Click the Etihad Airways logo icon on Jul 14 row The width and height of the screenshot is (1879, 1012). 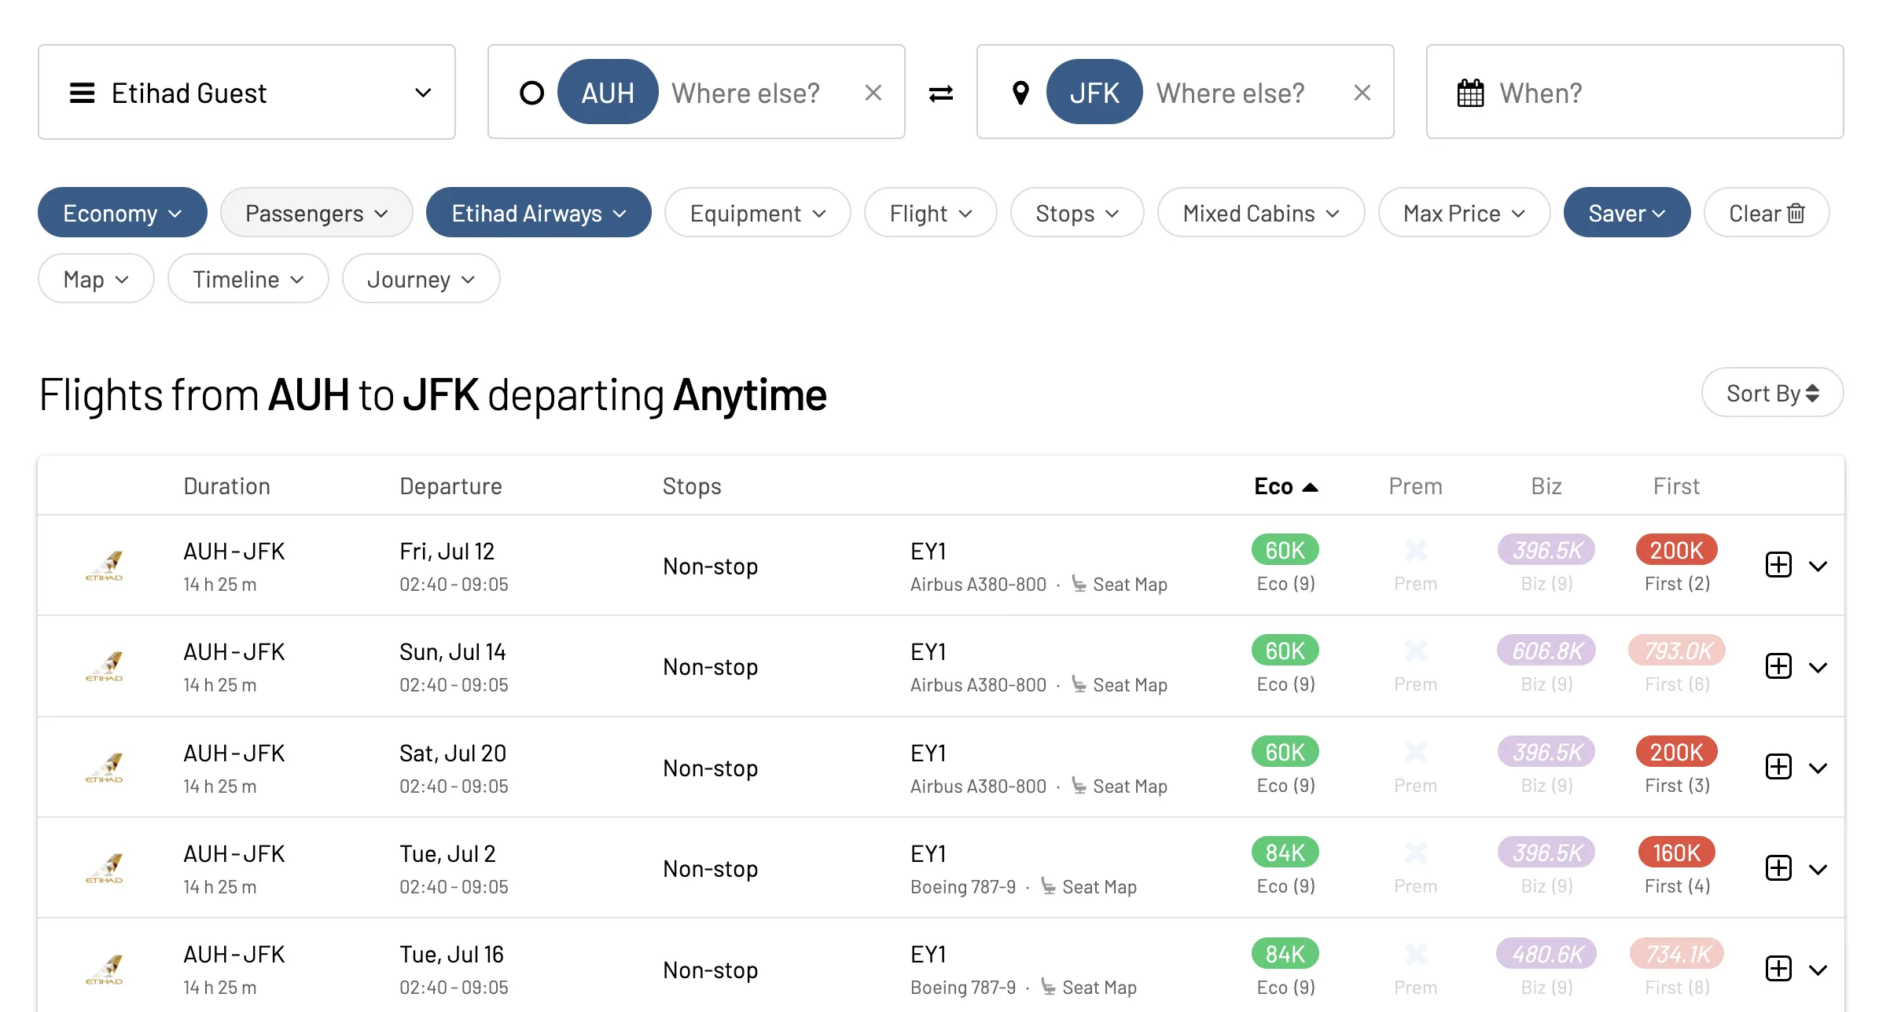click(104, 664)
